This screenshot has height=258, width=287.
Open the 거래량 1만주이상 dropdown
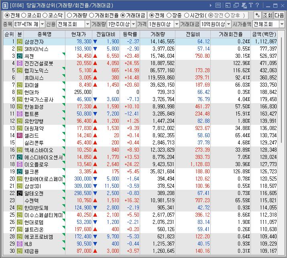point(134,24)
